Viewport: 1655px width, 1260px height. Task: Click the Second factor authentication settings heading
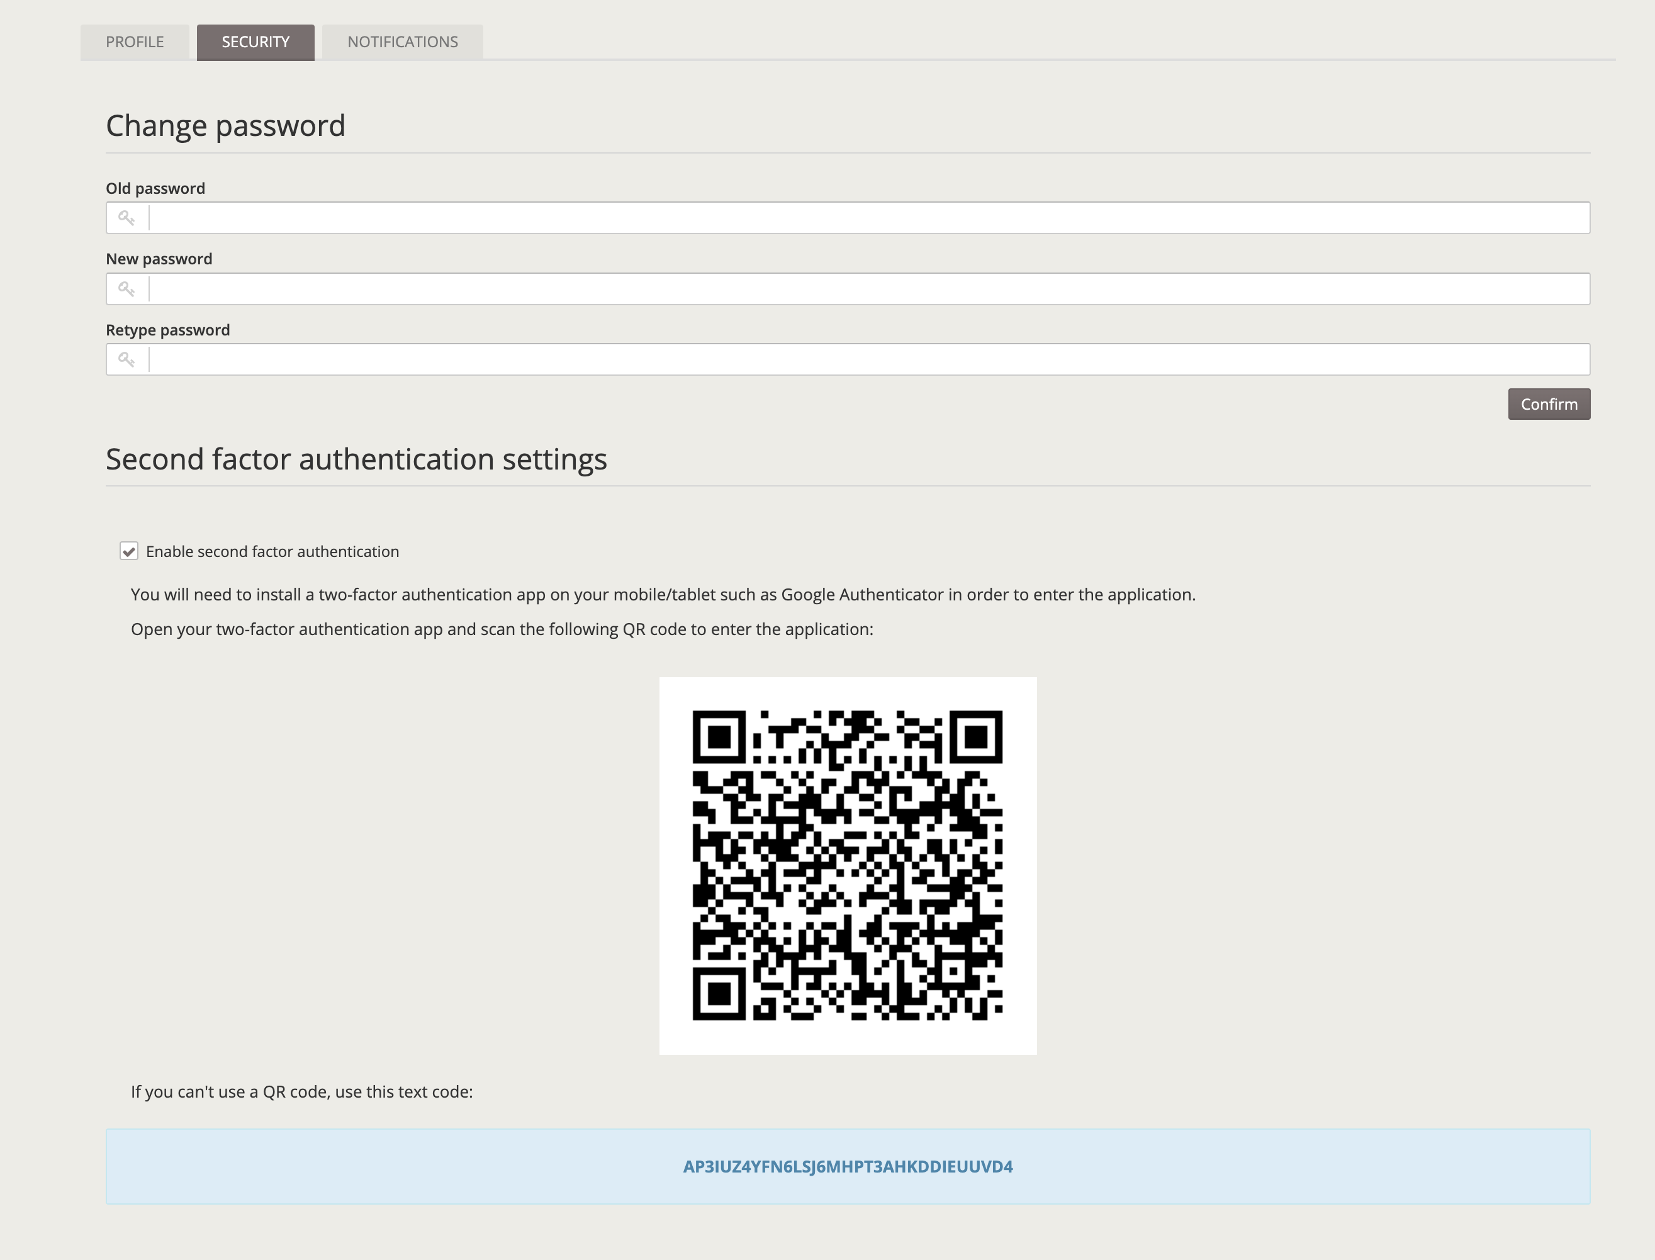click(356, 459)
